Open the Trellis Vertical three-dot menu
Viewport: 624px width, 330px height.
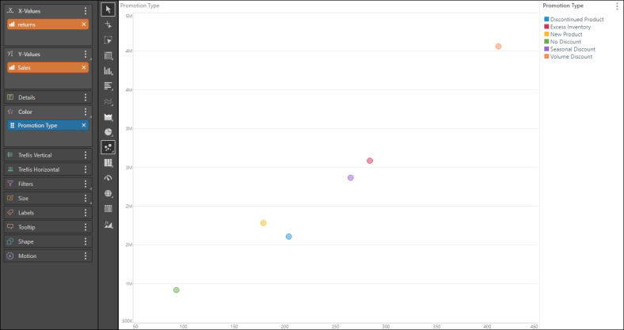(86, 155)
